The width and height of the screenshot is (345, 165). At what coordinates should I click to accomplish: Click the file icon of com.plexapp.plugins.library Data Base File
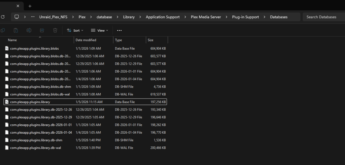pos(7,102)
